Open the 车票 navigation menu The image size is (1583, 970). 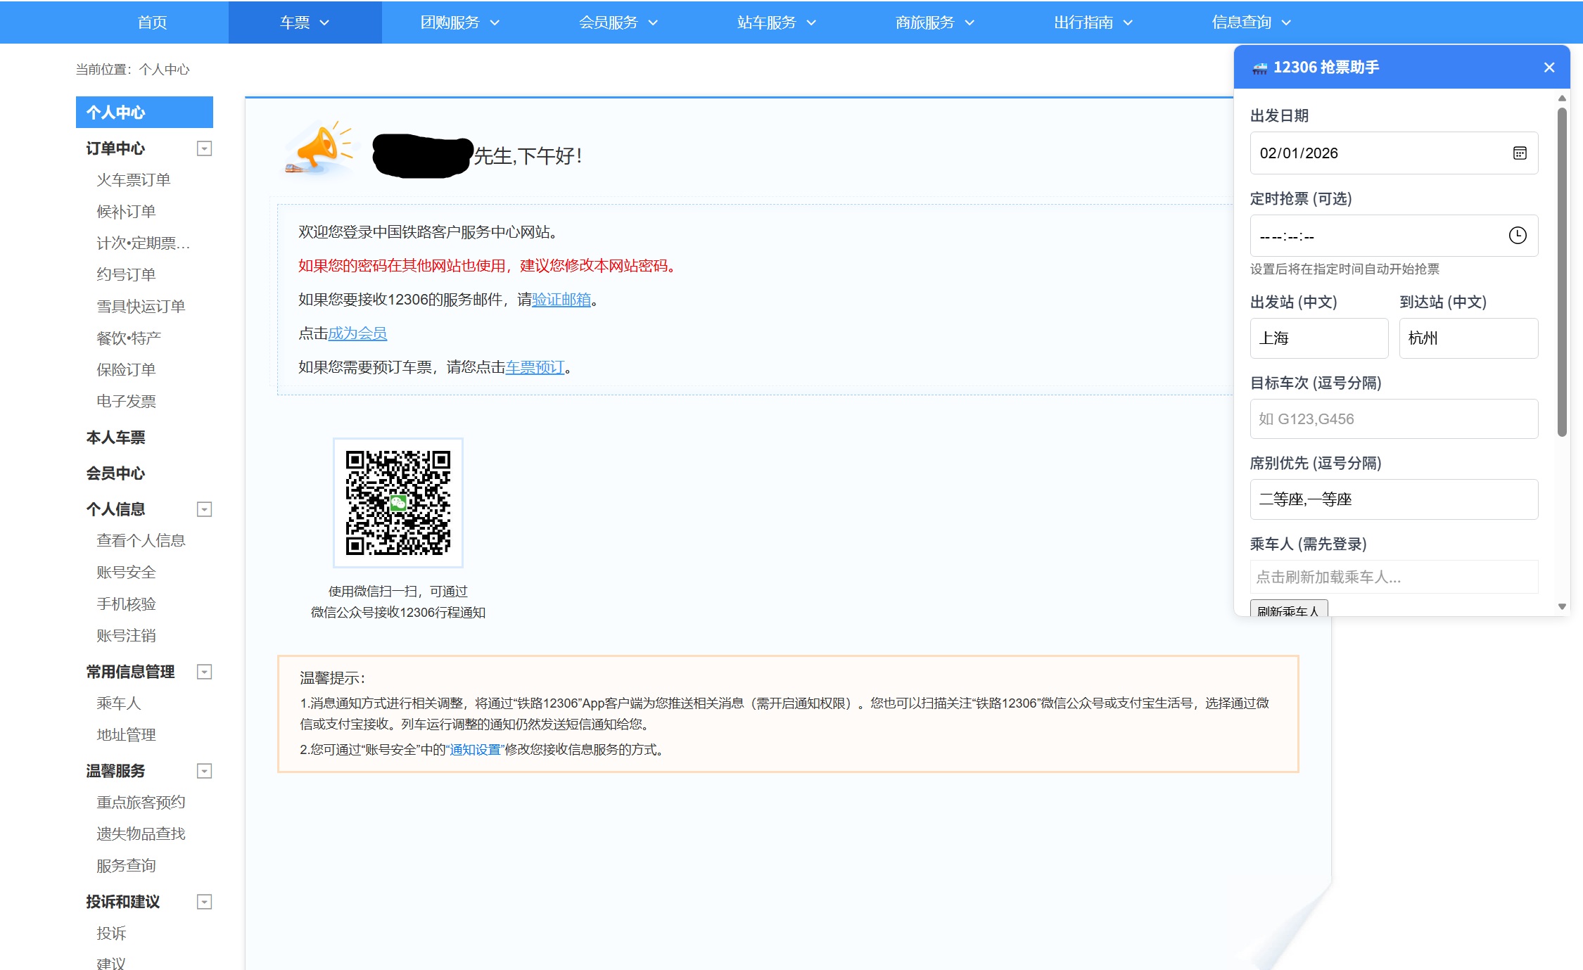(x=303, y=22)
